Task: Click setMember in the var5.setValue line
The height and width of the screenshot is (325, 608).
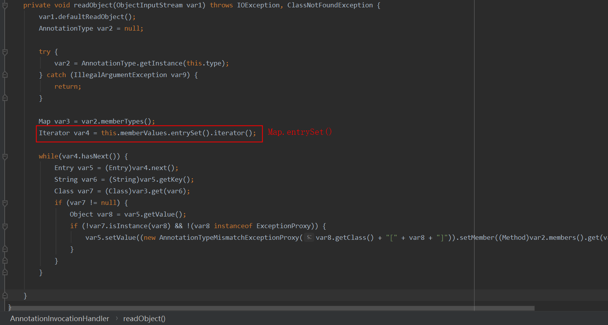Action: (x=477, y=237)
